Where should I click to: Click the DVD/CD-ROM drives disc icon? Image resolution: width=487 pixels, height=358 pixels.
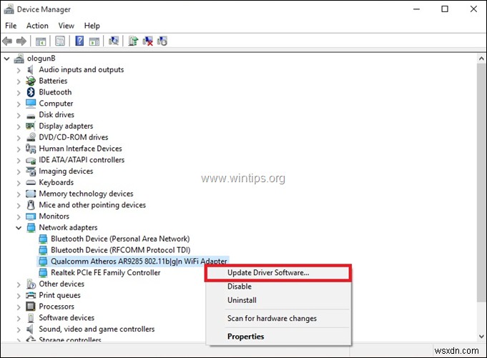pos(31,137)
